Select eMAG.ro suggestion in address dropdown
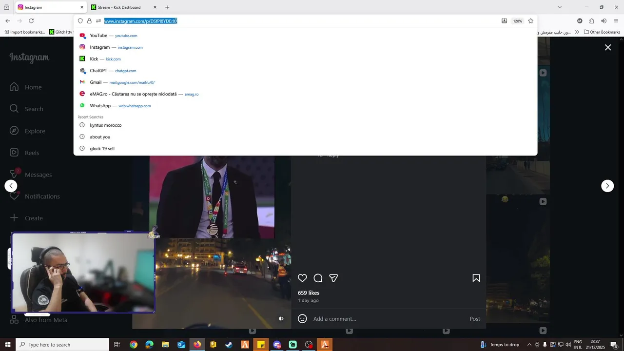The image size is (624, 351). [x=305, y=94]
